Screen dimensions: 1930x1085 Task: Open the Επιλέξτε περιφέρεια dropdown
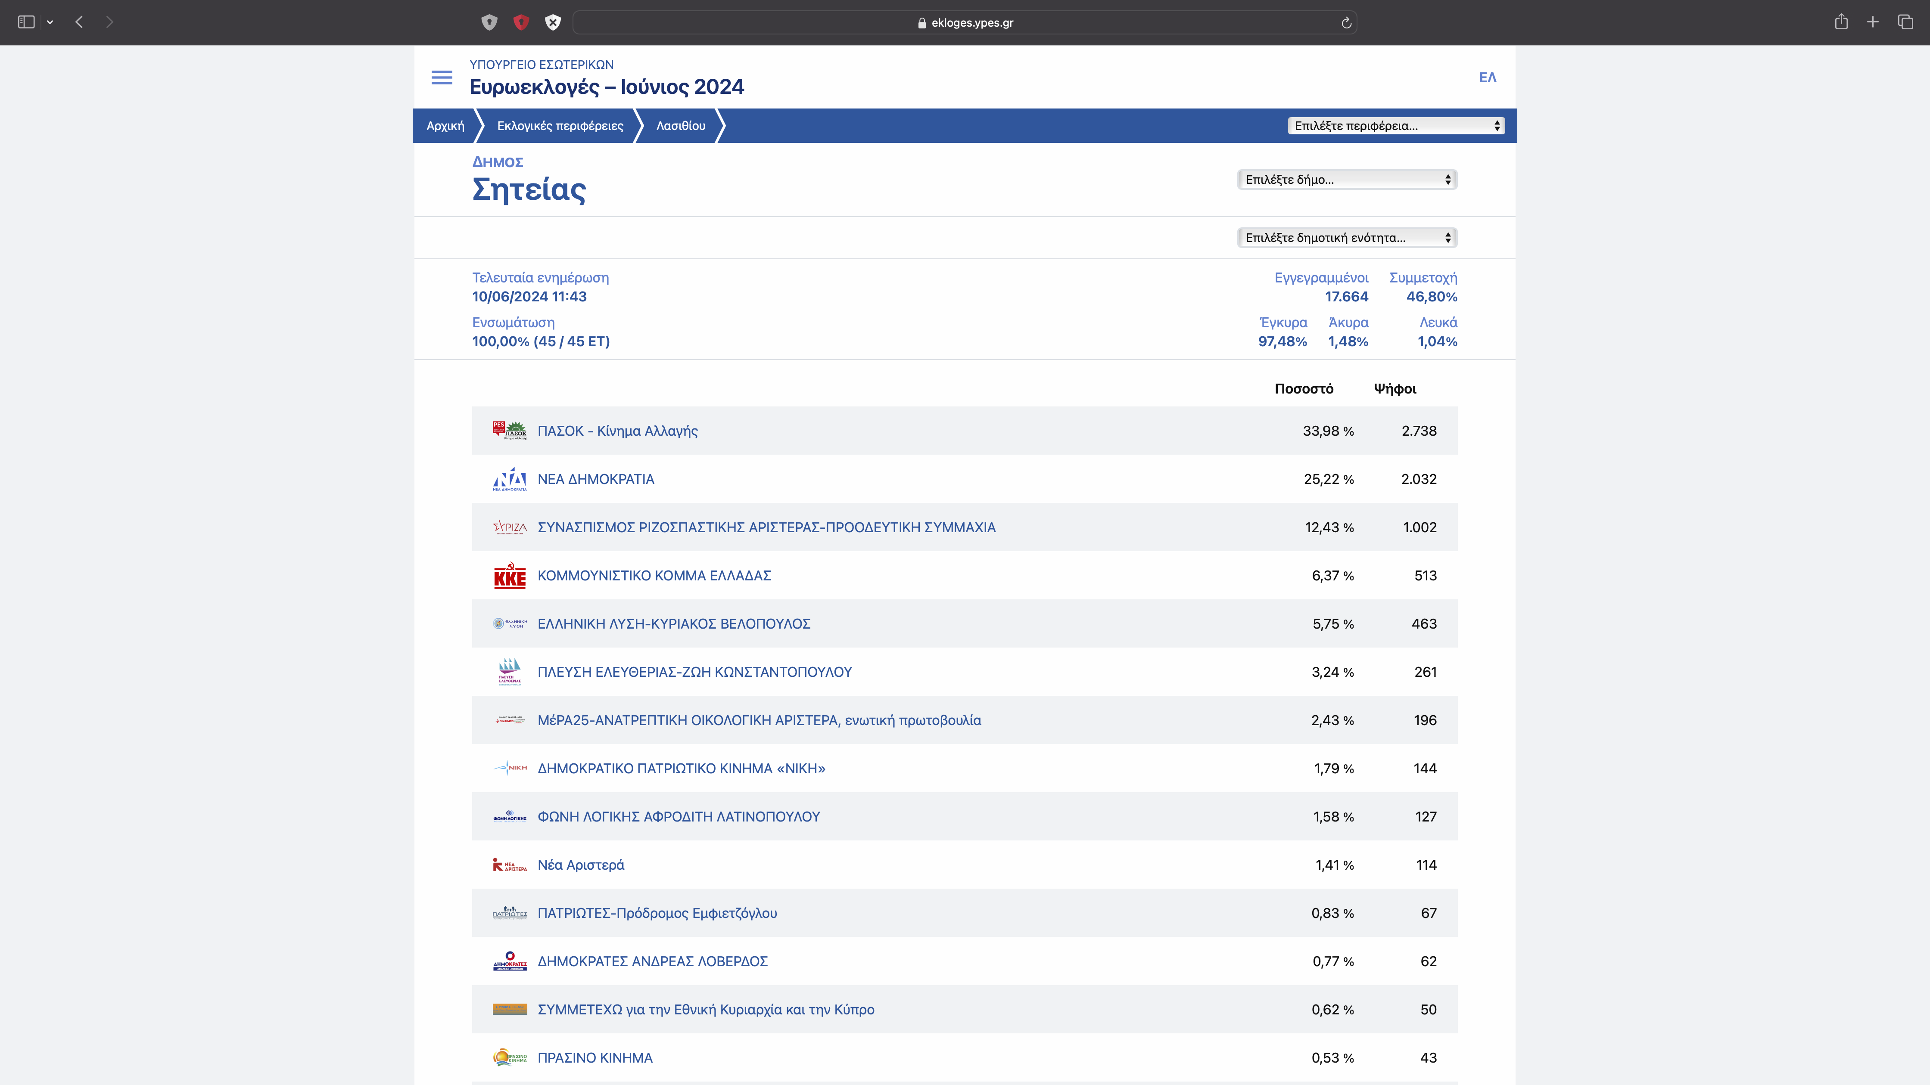coord(1396,126)
